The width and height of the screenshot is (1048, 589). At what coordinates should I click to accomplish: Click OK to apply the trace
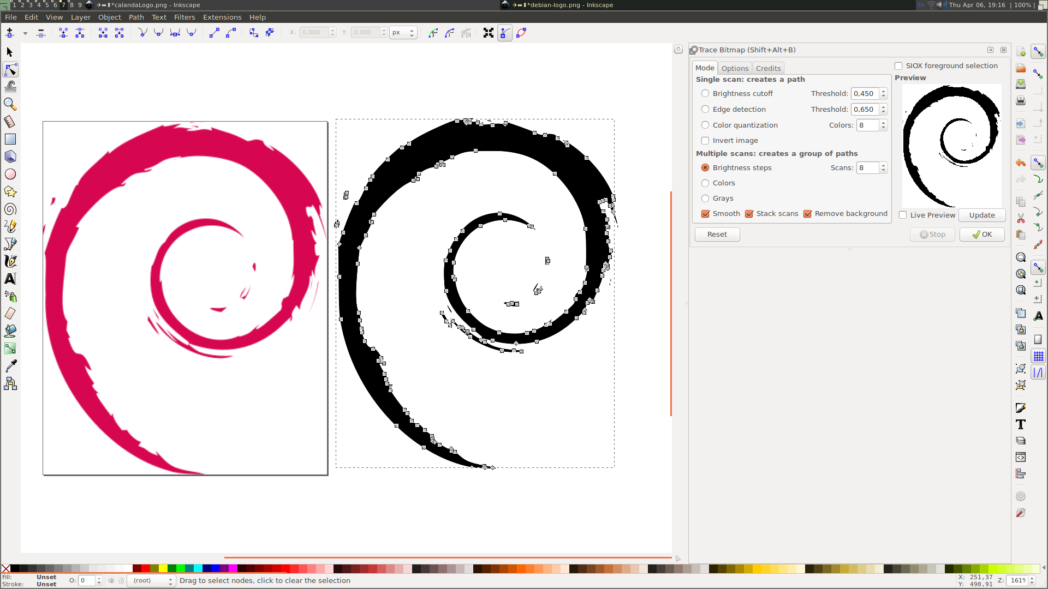[982, 234]
